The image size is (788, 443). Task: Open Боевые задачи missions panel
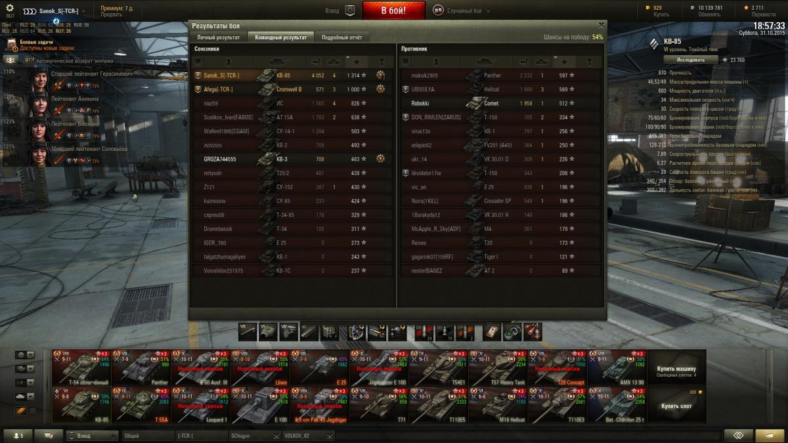(x=39, y=45)
